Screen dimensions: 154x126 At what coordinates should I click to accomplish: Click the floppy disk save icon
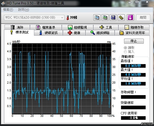[x=113, y=18]
